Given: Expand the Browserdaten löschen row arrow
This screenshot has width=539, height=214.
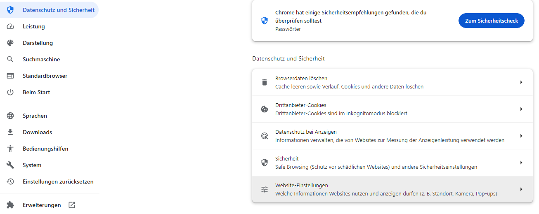Looking at the screenshot, I should (x=521, y=82).
